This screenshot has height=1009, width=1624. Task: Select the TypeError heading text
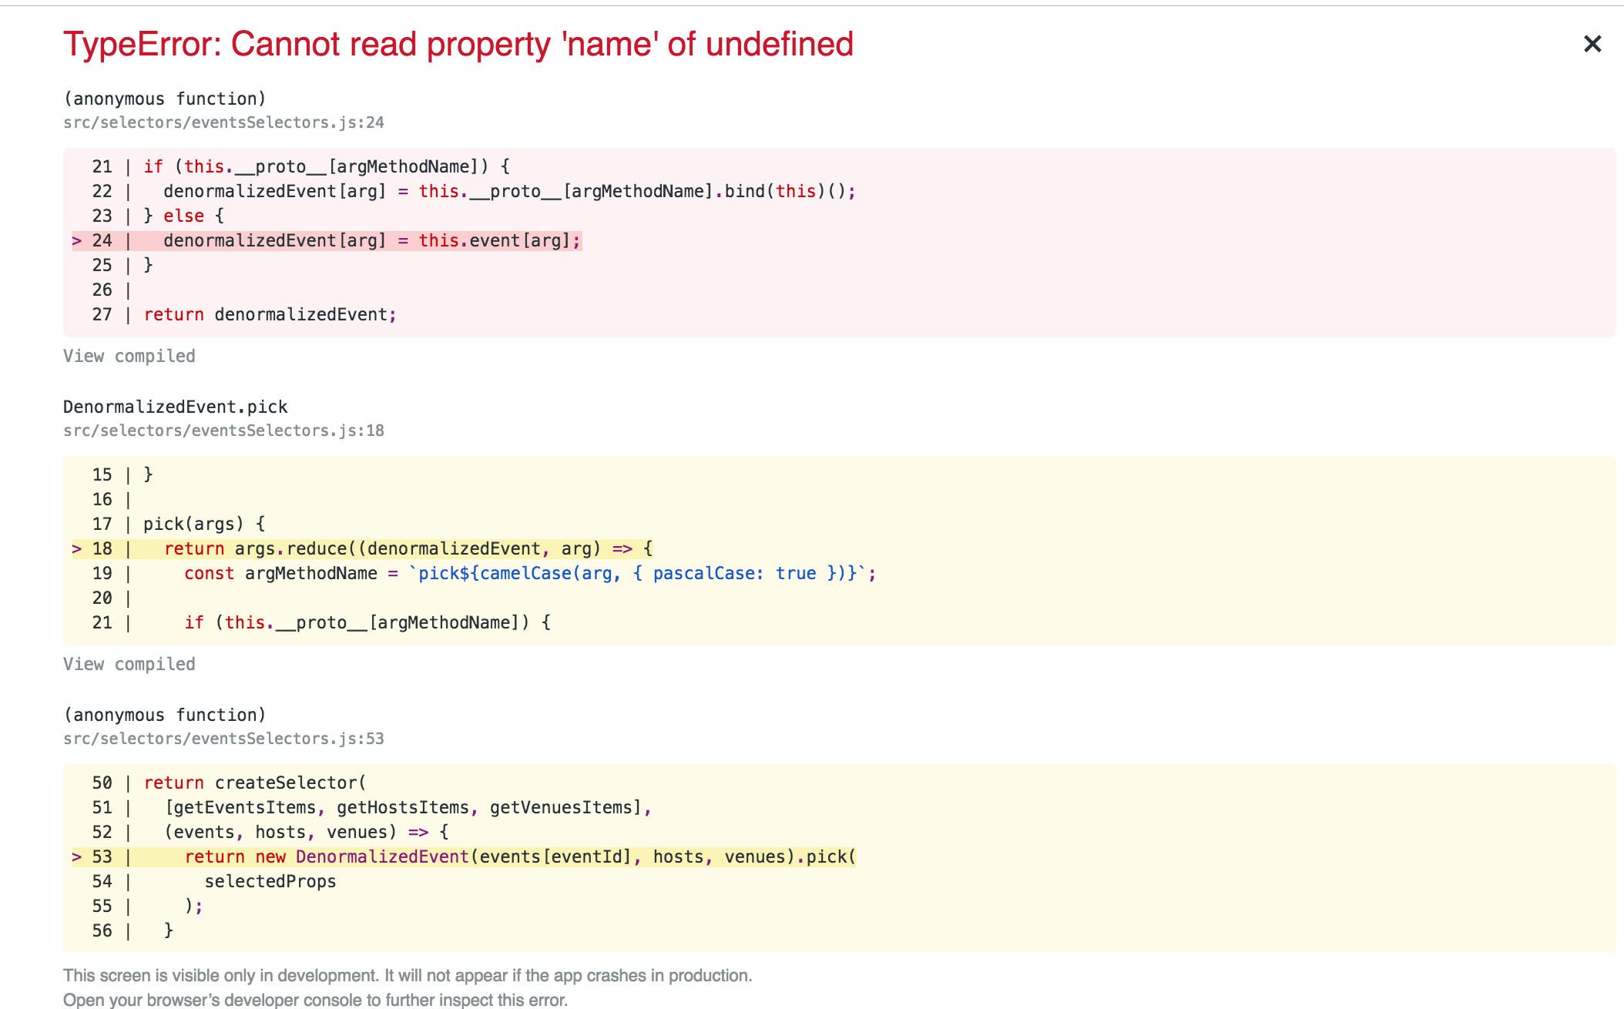(x=458, y=44)
